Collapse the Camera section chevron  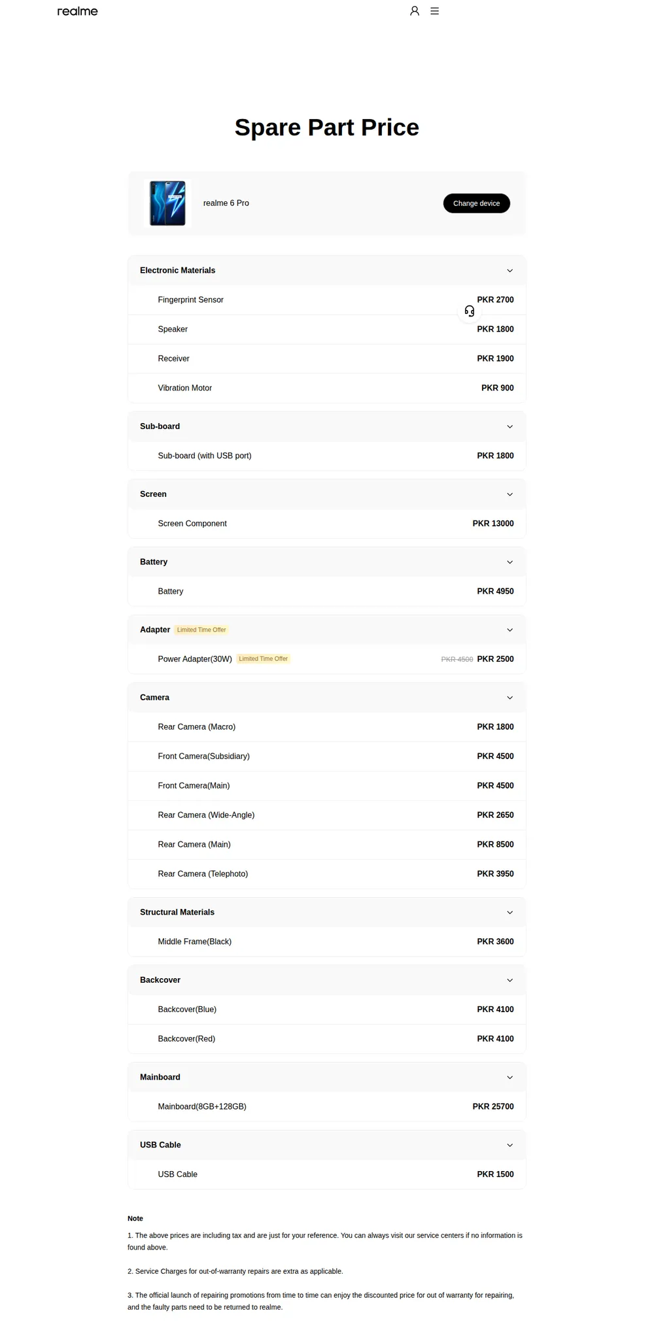[x=510, y=698]
